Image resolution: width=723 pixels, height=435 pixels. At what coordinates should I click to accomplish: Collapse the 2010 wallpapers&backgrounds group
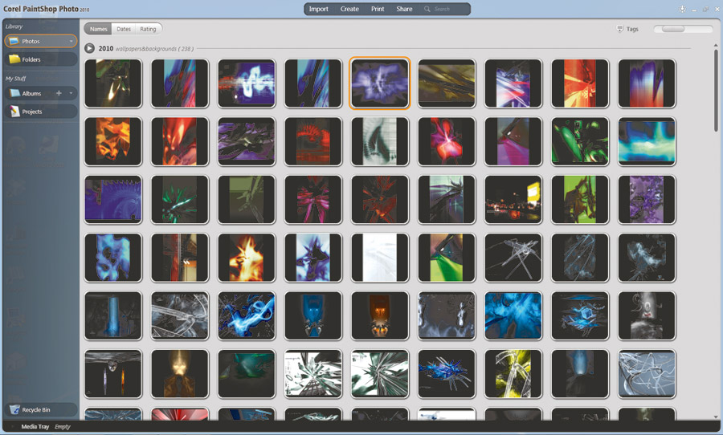(x=90, y=48)
